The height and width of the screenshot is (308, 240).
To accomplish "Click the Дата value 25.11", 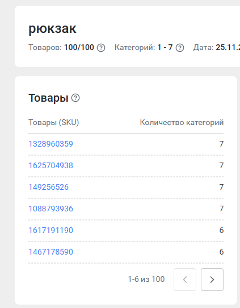I will (228, 47).
